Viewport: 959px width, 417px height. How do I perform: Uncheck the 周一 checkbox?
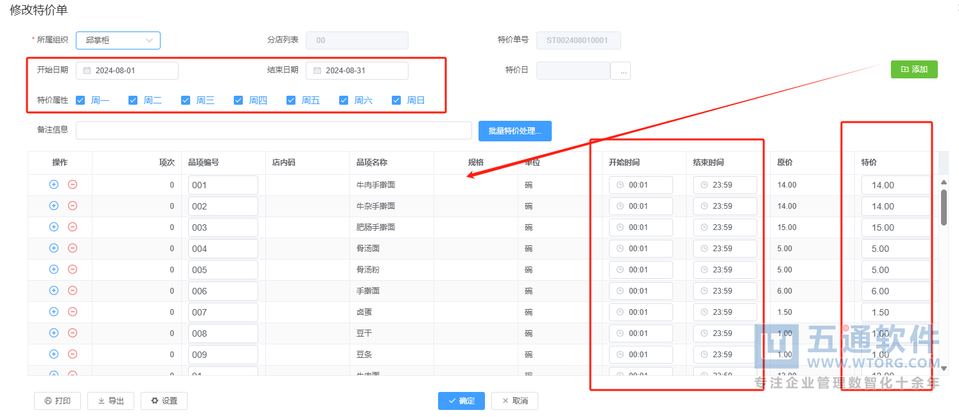[x=80, y=100]
